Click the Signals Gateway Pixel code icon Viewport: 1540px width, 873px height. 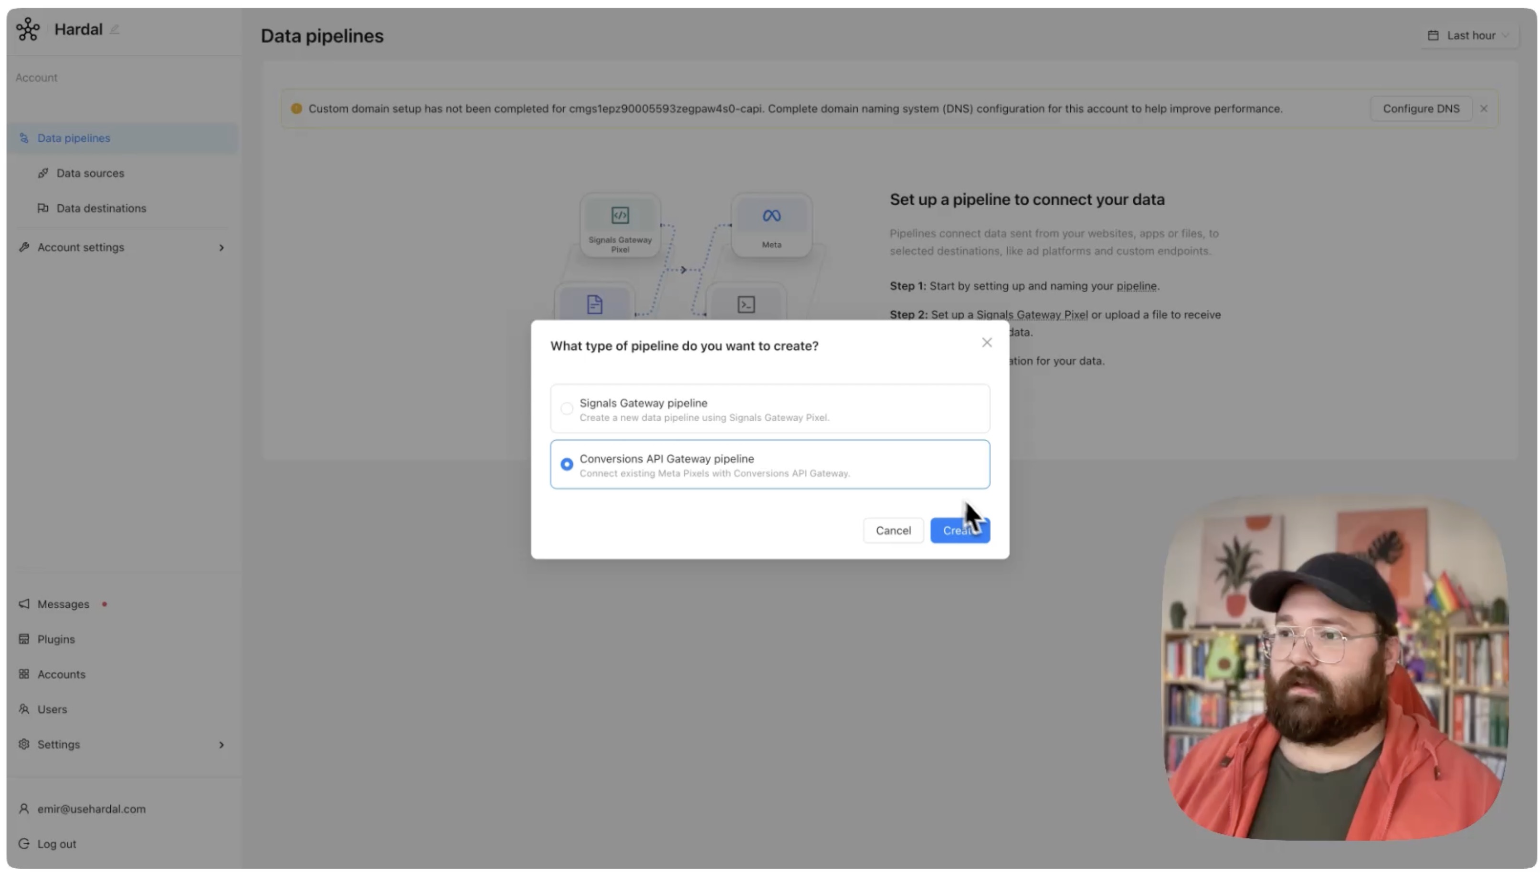(620, 215)
